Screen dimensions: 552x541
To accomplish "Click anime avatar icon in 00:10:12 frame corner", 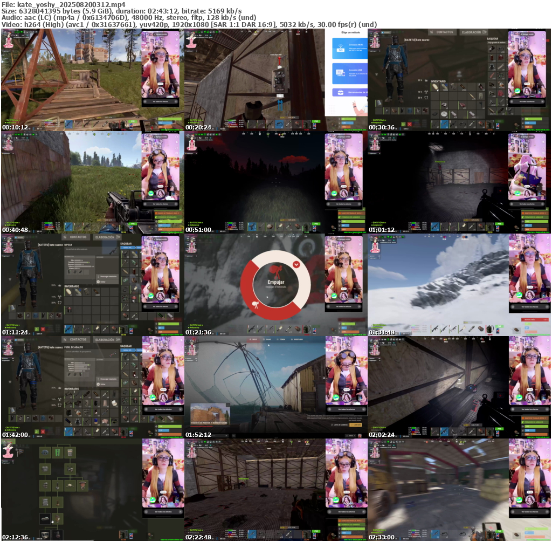I will coord(8,42).
